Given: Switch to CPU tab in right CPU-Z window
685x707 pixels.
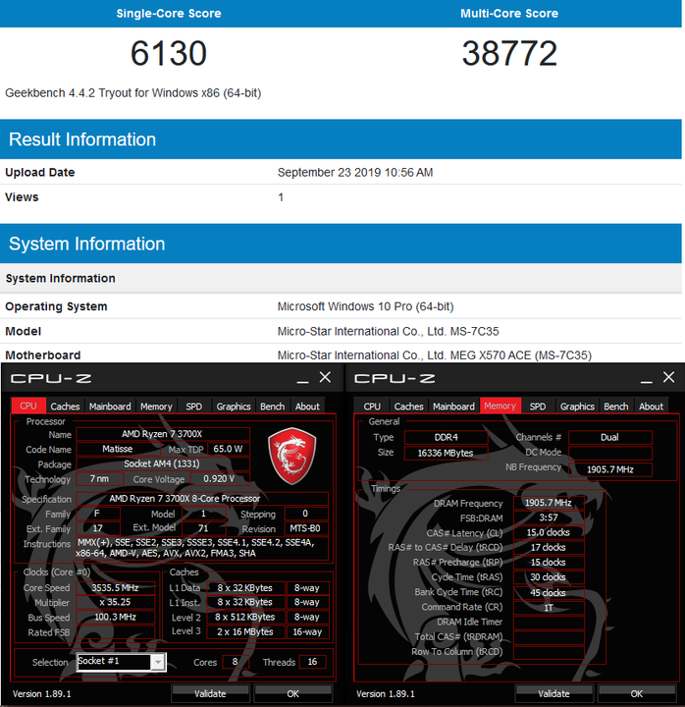Looking at the screenshot, I should 372,406.
